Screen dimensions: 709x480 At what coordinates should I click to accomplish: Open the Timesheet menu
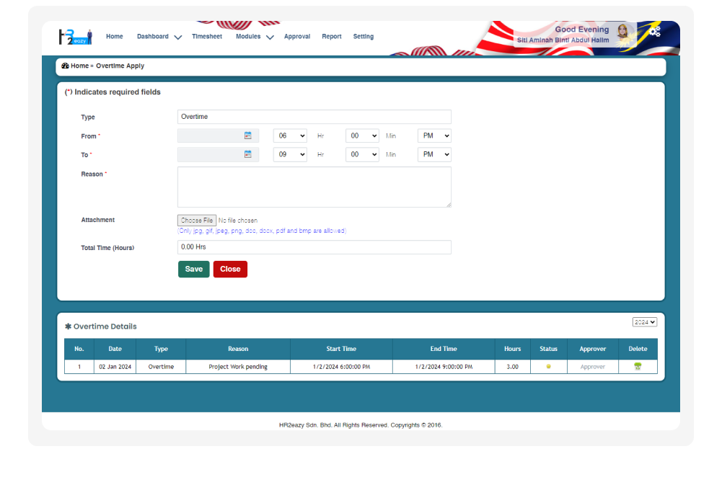(x=207, y=36)
